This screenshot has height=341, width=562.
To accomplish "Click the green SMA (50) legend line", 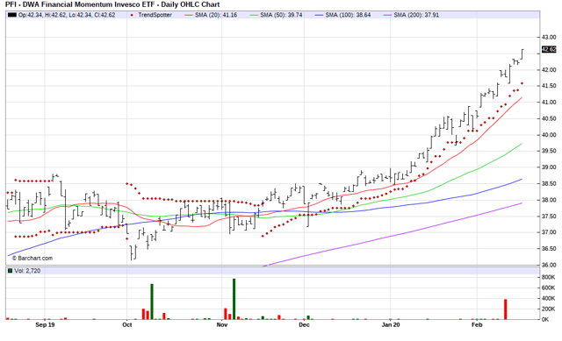I will coord(254,15).
